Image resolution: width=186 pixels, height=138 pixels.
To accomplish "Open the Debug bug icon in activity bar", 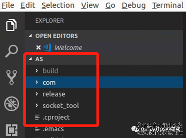I will click(x=11, y=104).
